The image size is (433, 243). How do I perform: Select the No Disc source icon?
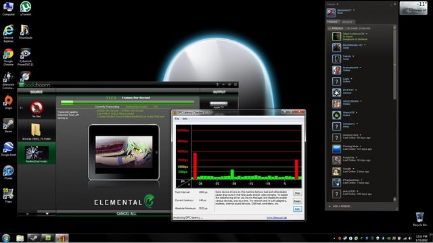pos(37,108)
